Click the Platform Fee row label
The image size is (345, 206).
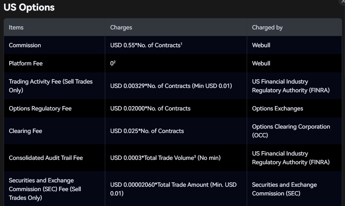[26, 64]
